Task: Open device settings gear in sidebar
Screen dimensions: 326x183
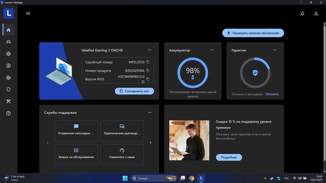Action: pos(8,54)
